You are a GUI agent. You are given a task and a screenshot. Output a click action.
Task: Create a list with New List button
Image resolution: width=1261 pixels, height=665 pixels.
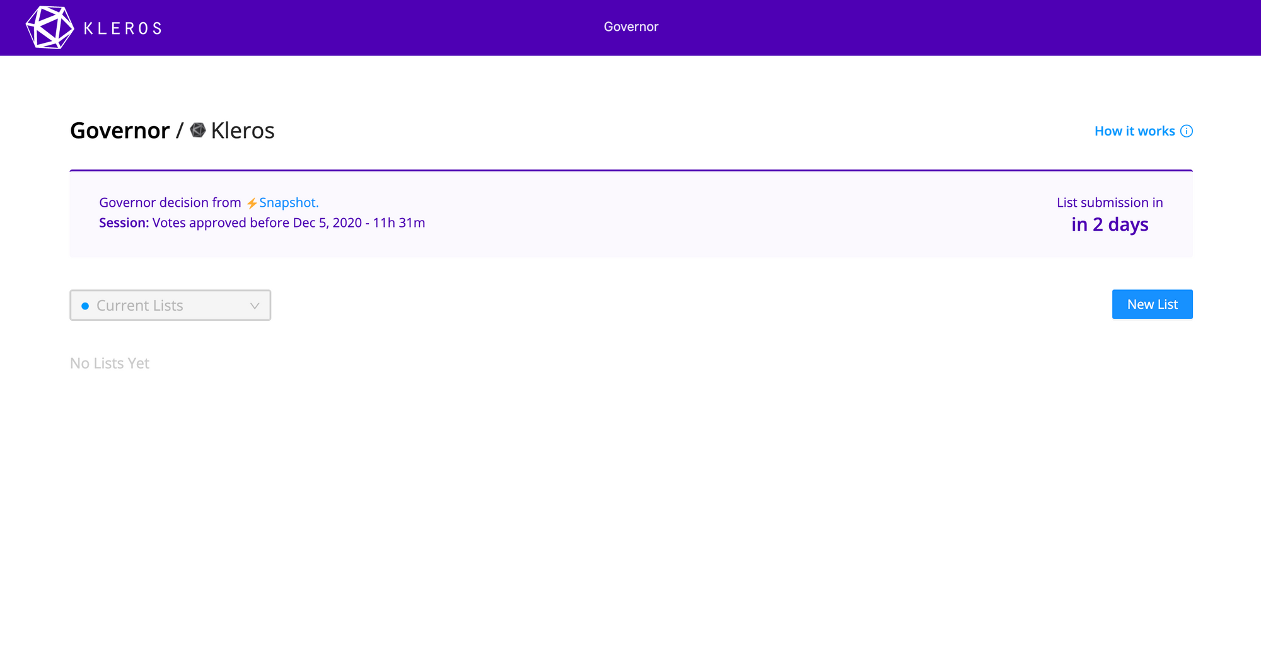[x=1153, y=304]
